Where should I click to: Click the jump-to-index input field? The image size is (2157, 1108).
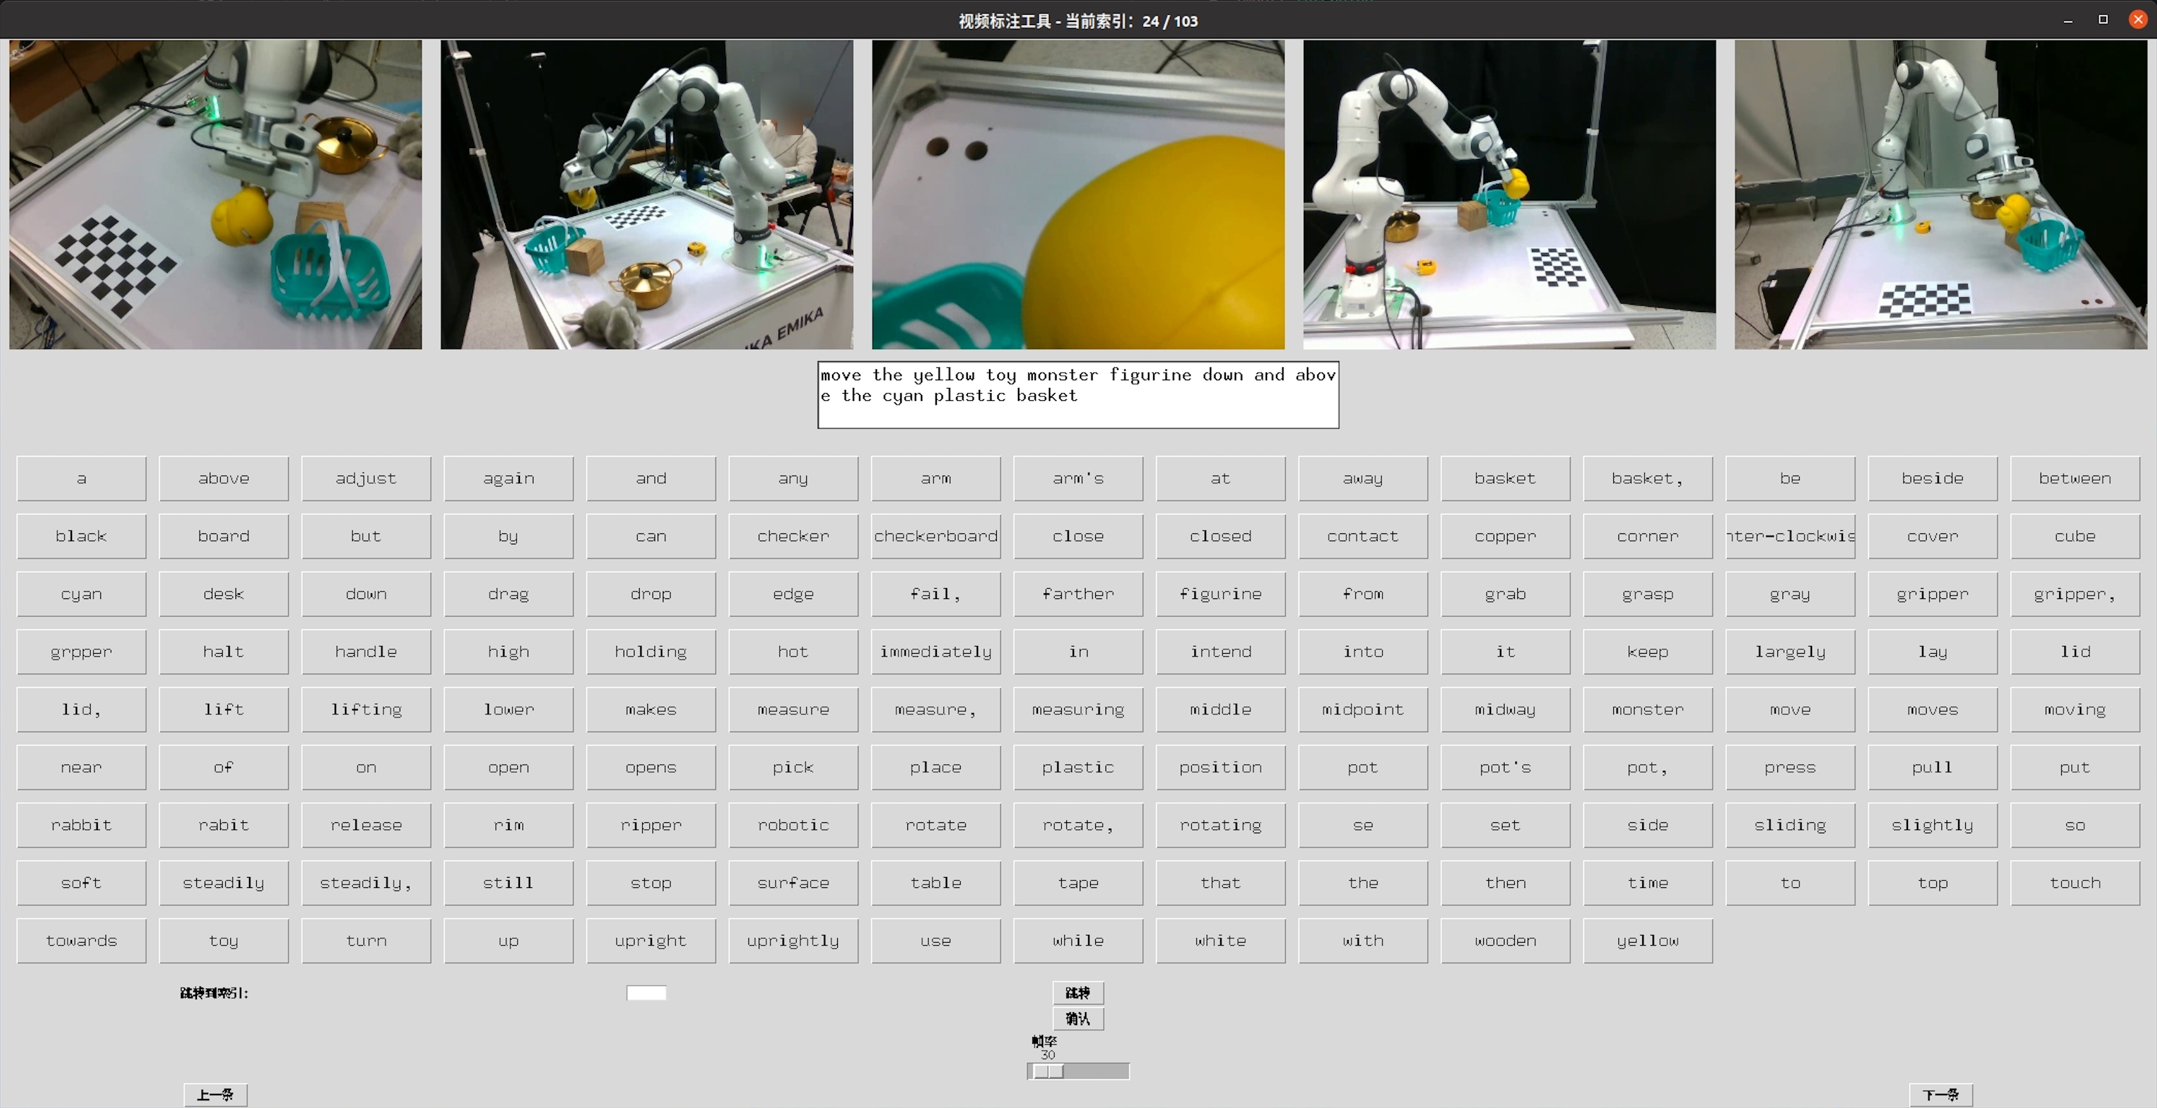[645, 993]
